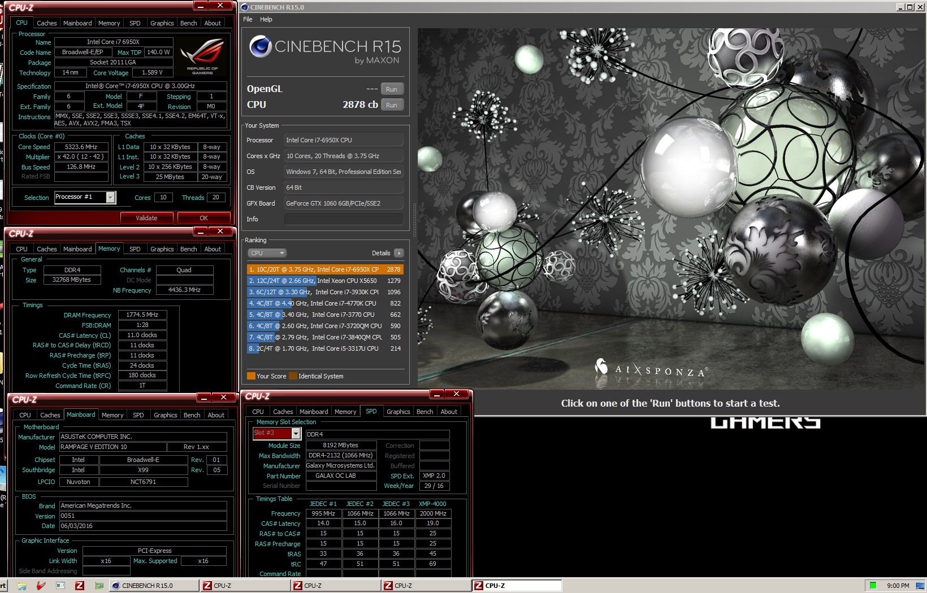Open the Help menu in Cinebench
This screenshot has height=593, width=927.
pyautogui.click(x=266, y=19)
